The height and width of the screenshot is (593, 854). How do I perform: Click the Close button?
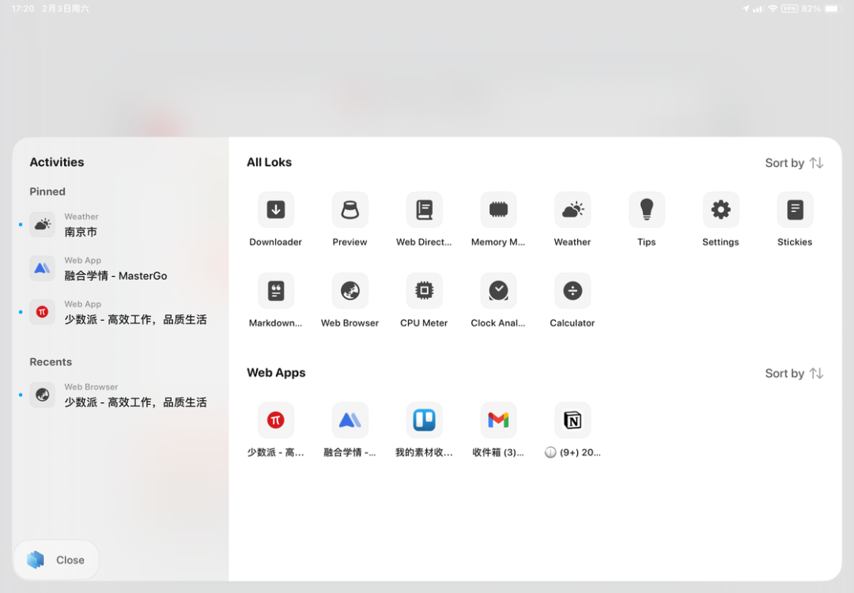tap(57, 560)
